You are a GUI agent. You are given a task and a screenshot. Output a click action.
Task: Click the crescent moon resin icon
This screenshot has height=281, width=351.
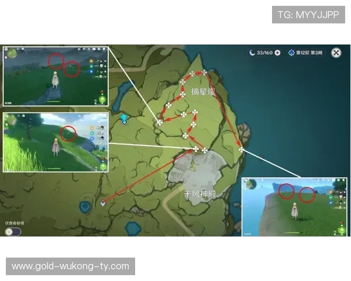point(252,53)
